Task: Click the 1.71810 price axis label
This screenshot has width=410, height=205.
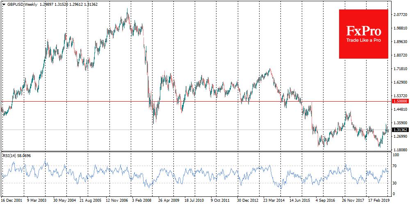Action: (x=400, y=69)
